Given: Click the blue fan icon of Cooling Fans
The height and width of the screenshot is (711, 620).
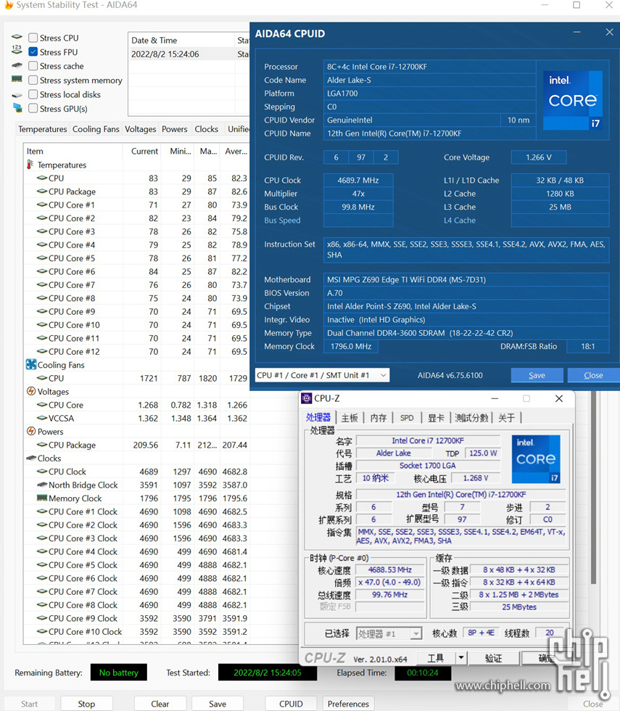Looking at the screenshot, I should tap(30, 364).
